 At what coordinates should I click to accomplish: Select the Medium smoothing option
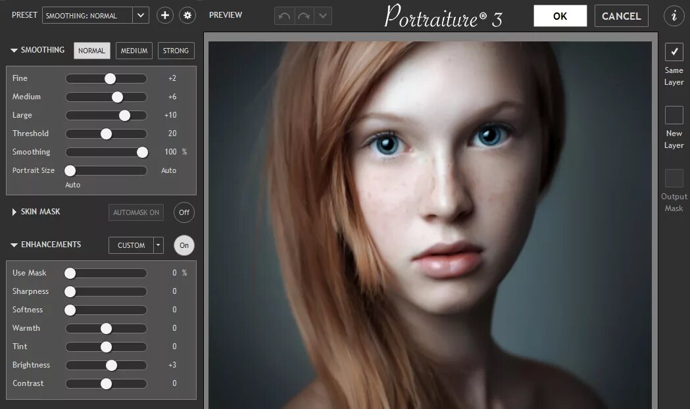(x=134, y=51)
